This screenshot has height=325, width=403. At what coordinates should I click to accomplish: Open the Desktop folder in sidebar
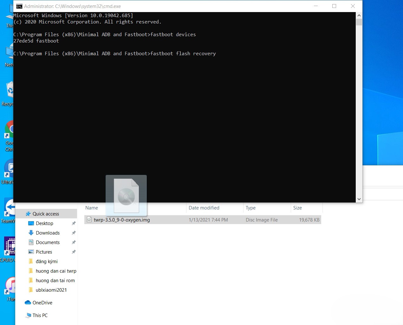[x=44, y=223]
